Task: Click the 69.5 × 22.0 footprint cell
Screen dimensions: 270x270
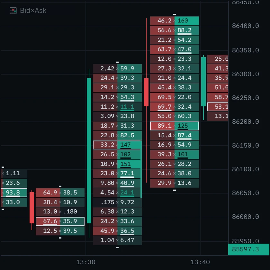Action: [x=175, y=97]
